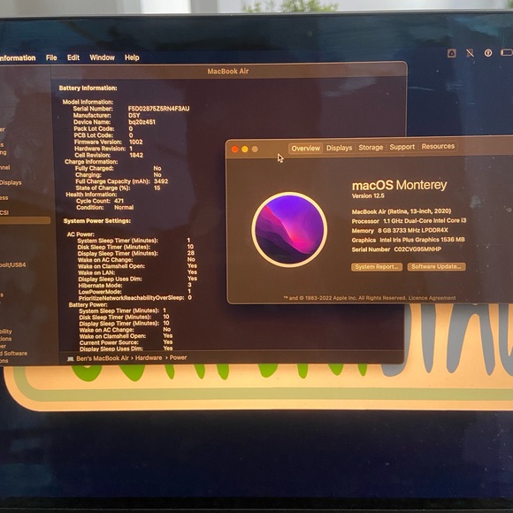Click AC Display Sleep Timer value 28
Screen dimensions: 513x513
click(191, 253)
